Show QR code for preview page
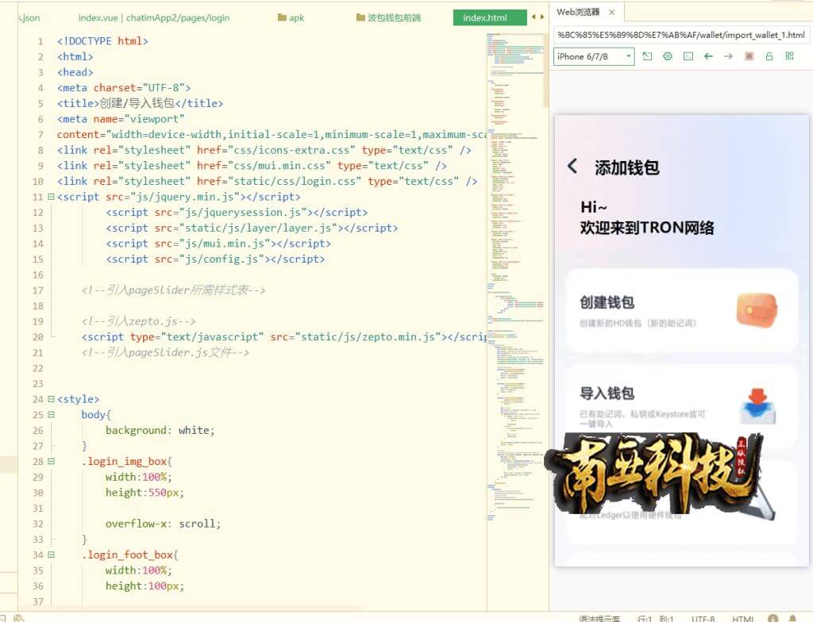Viewport: 813px width, 622px height. (x=790, y=56)
